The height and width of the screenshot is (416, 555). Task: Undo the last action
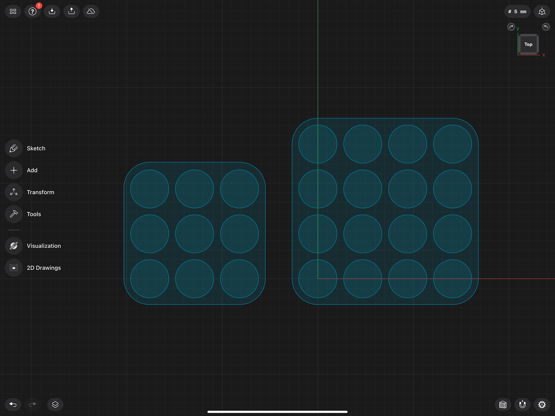[13, 404]
